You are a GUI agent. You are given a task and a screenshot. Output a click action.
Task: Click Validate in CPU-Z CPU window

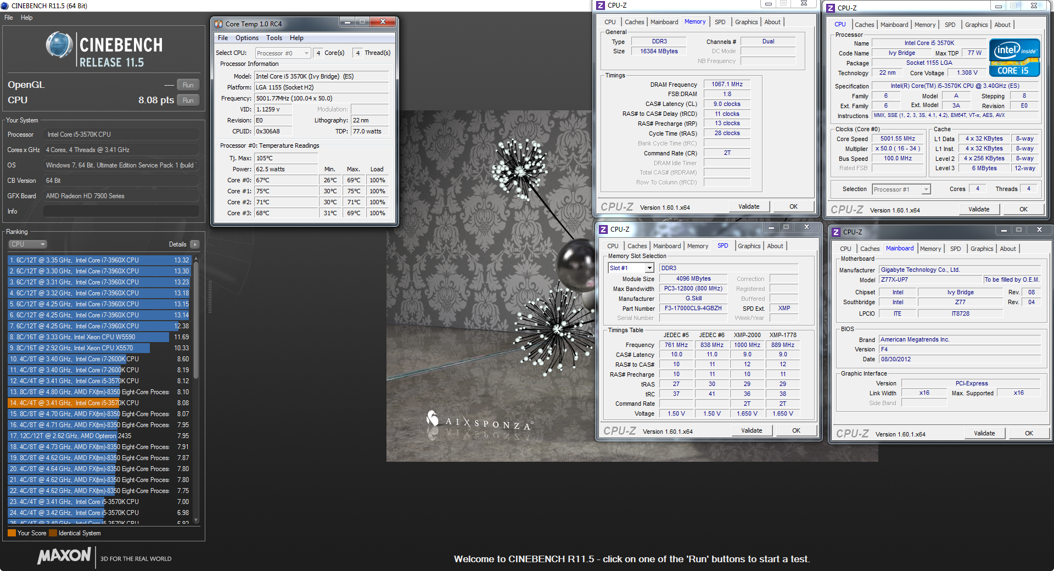click(979, 210)
